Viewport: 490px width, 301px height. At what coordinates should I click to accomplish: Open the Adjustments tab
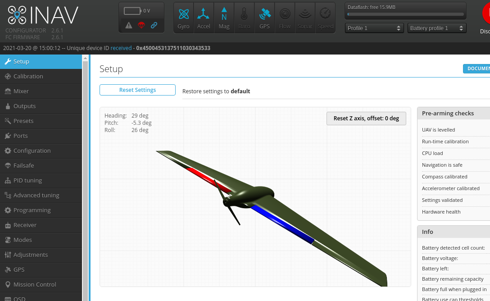click(41, 255)
